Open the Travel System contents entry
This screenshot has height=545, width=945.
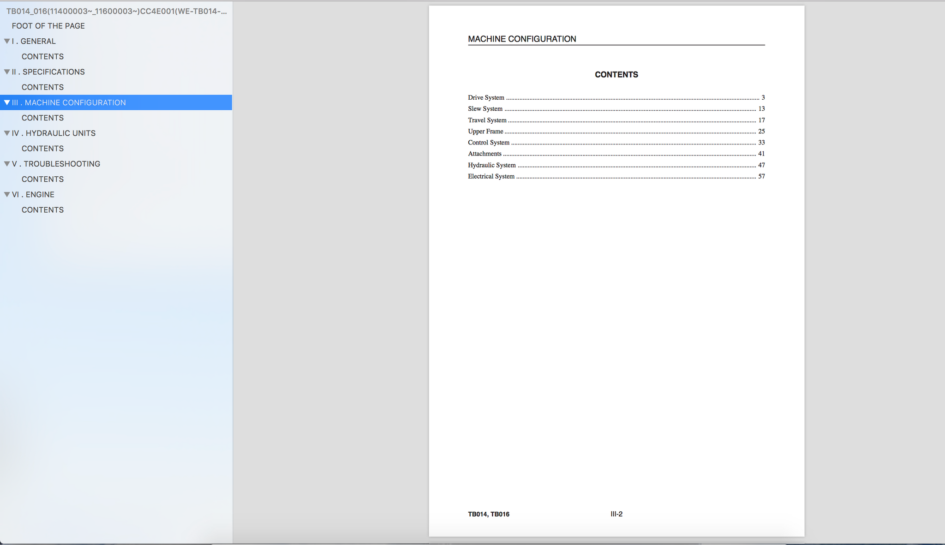(x=487, y=120)
